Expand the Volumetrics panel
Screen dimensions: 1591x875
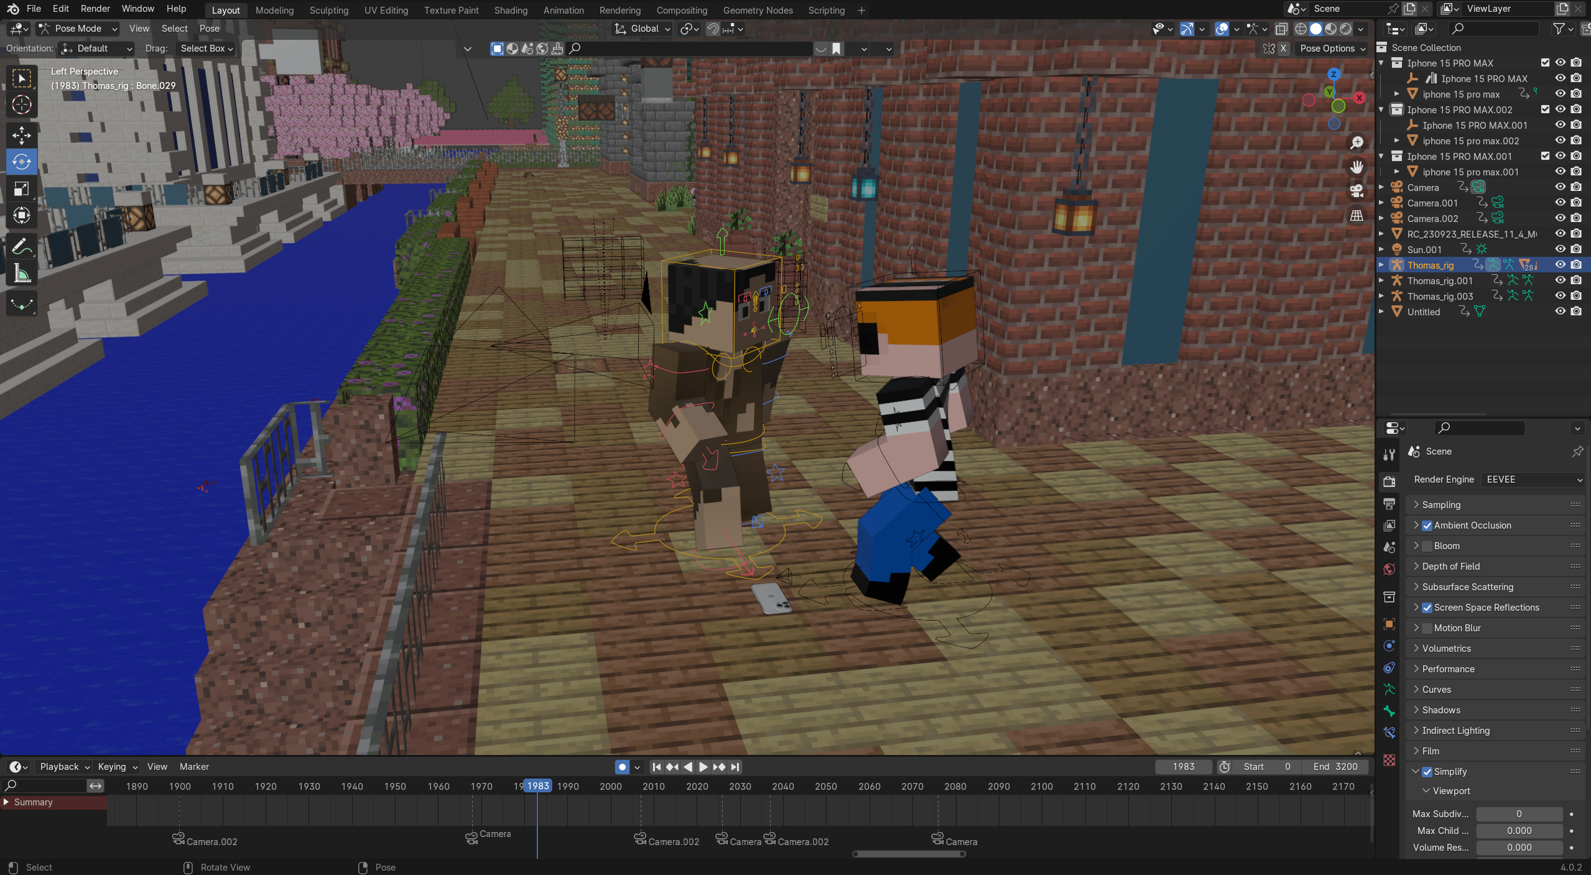point(1495,649)
